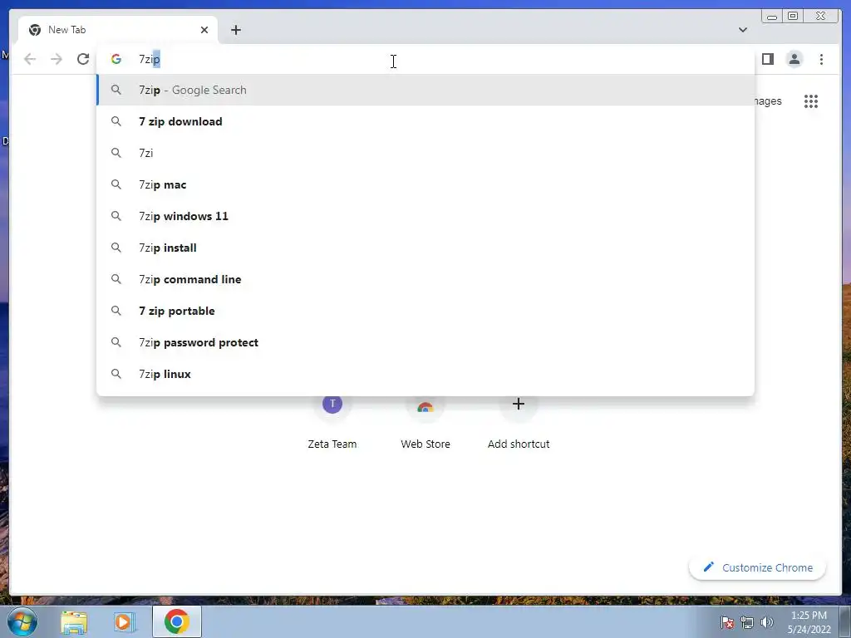Click the browser back arrow
The height and width of the screenshot is (638, 851).
30,59
